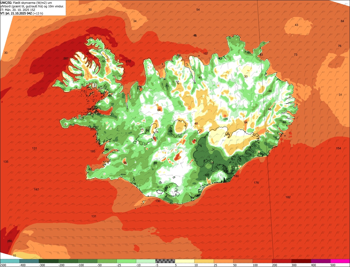350x267 pixels.
Task: Select the red-orange legend swatch (100 to 200)
Action: [262, 261]
